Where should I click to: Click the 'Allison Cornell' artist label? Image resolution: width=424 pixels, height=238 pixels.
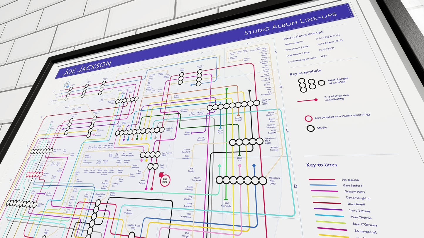(274, 148)
